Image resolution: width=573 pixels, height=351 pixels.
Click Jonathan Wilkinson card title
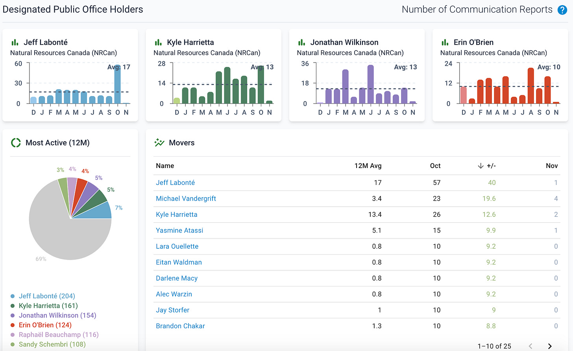(344, 42)
